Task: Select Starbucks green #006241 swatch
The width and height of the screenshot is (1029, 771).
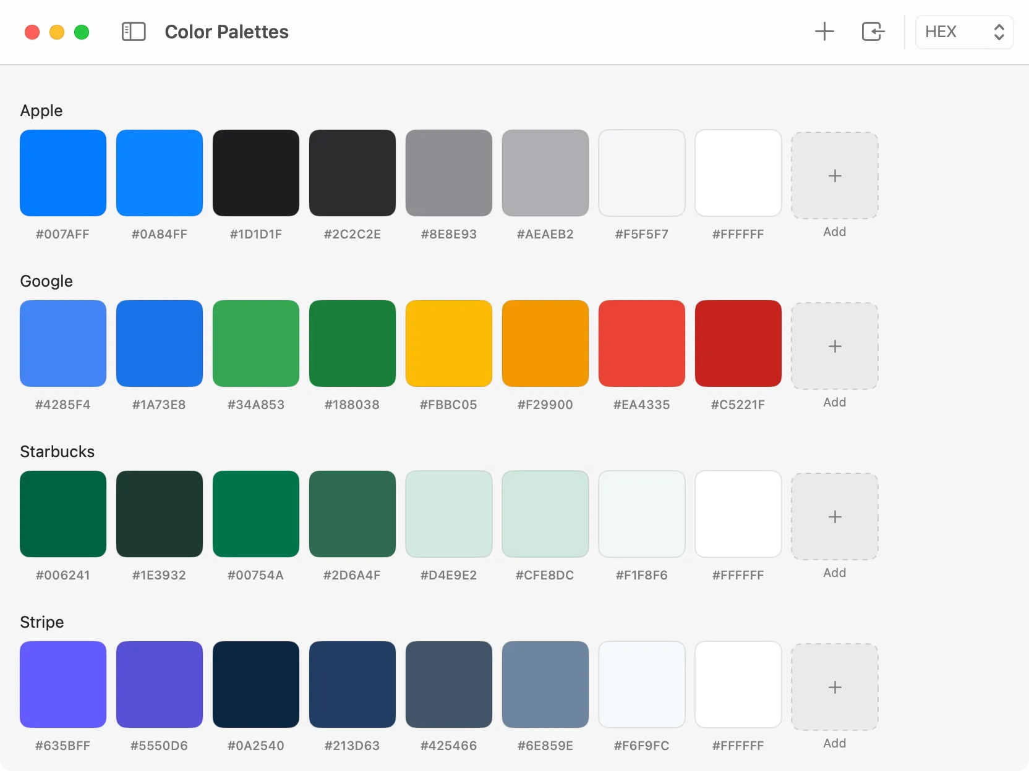Action: 63,514
